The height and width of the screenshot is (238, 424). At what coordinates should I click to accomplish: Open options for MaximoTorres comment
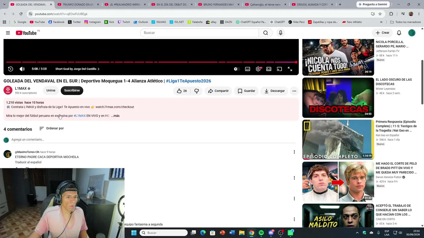tap(294, 152)
